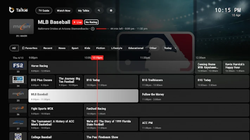
Task: Open the TV Guide tab
Action: 44,10
